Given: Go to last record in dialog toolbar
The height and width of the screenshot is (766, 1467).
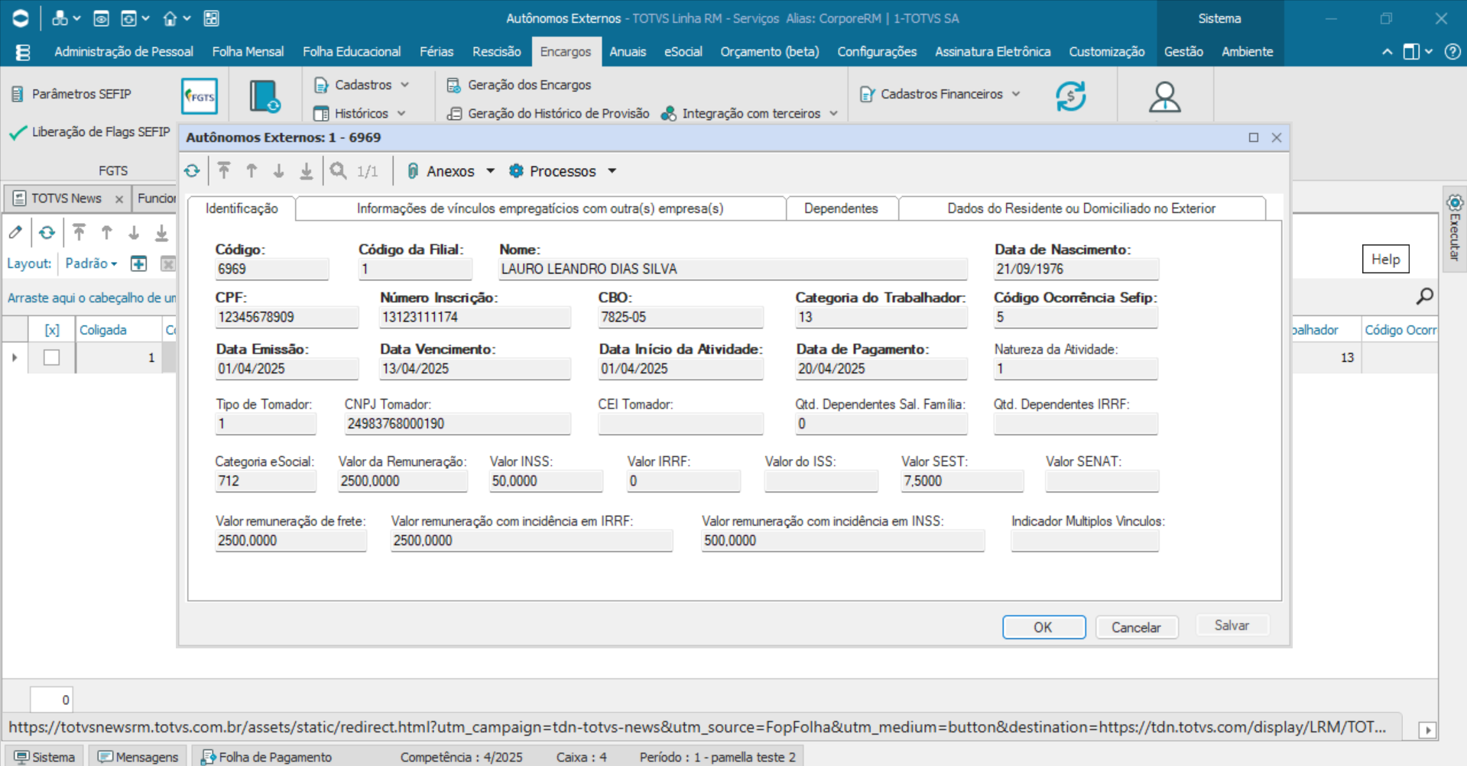Looking at the screenshot, I should [x=307, y=171].
